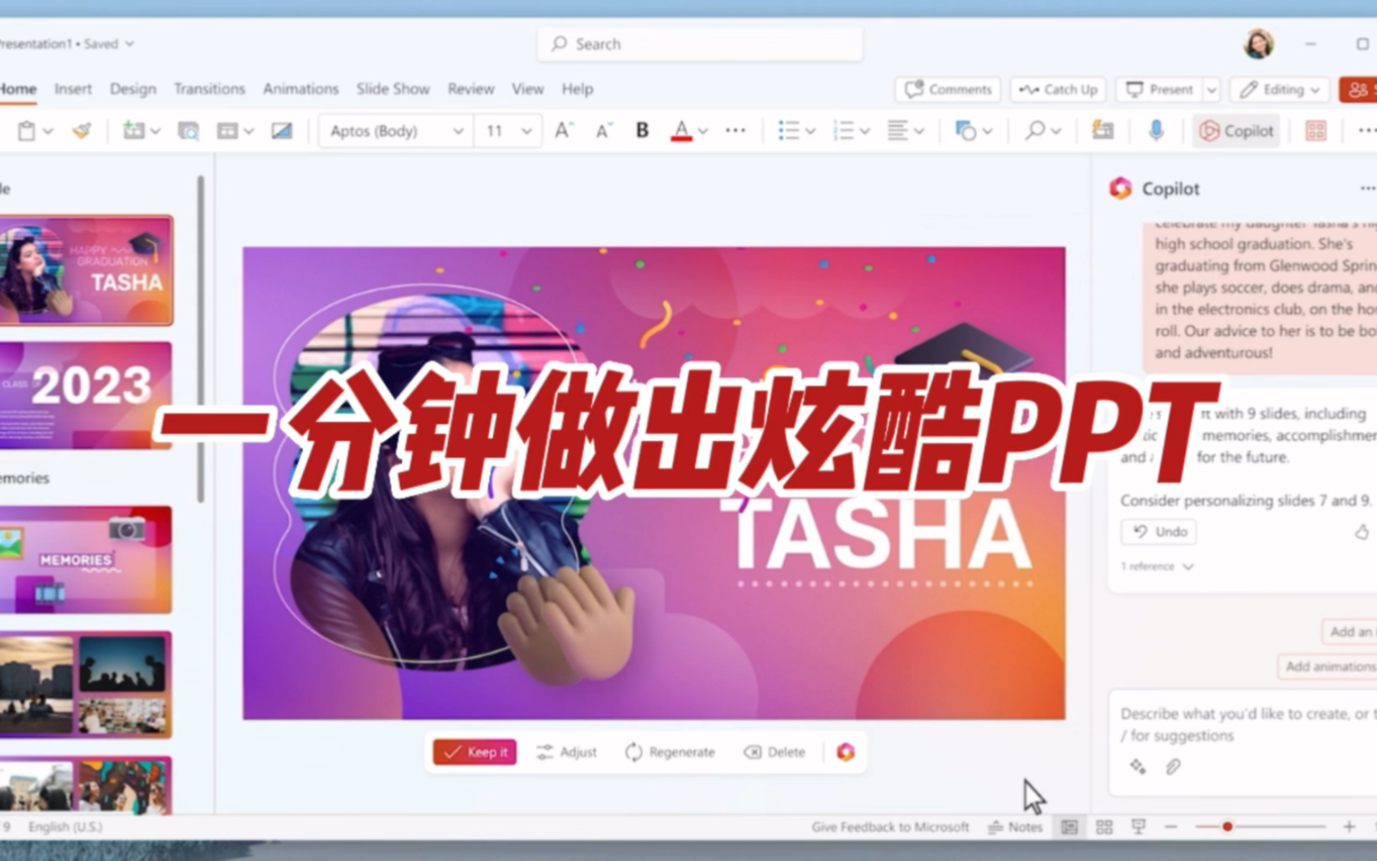Select the Format Painter brush icon

pyautogui.click(x=82, y=131)
